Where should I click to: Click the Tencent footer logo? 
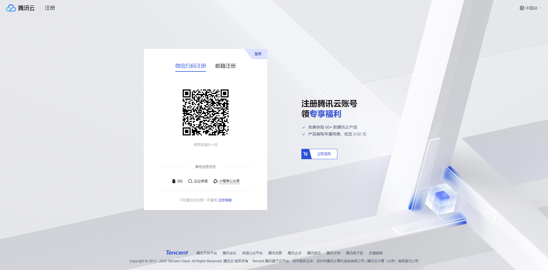click(x=177, y=253)
